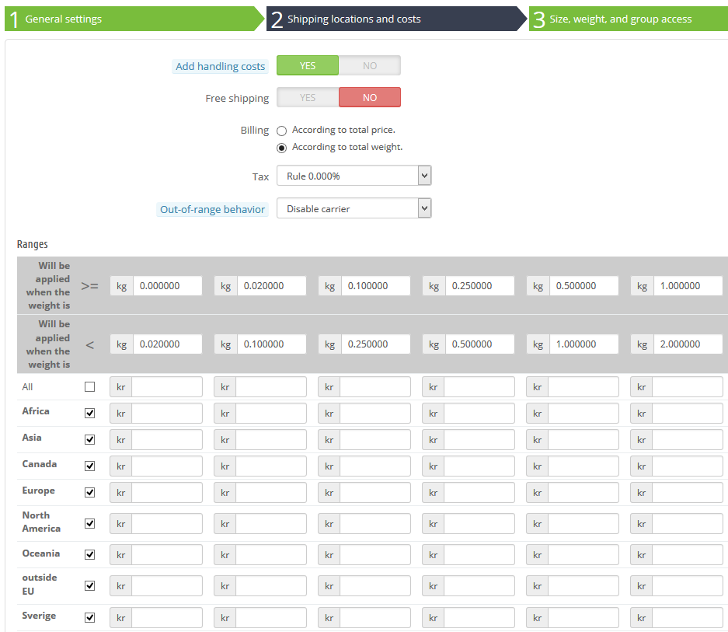Screen dimensions: 728x632
Task: Click the Ranges section heading
Action: [33, 244]
